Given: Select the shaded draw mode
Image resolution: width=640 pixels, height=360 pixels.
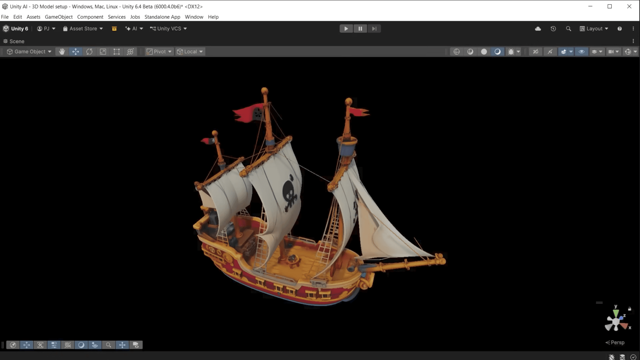Looking at the screenshot, I should pyautogui.click(x=497, y=51).
